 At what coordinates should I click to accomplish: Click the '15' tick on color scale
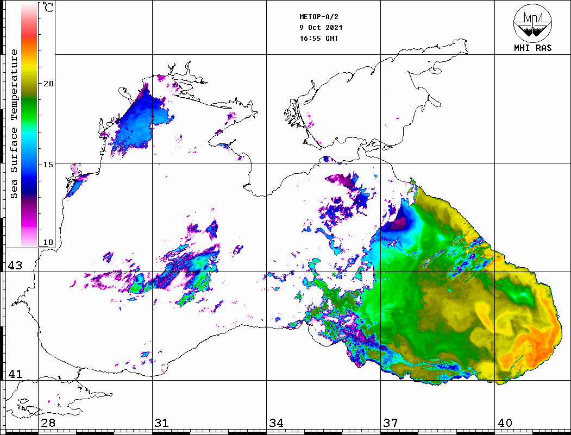(48, 165)
